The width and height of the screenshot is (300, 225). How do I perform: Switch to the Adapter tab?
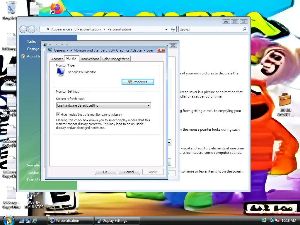tap(57, 59)
